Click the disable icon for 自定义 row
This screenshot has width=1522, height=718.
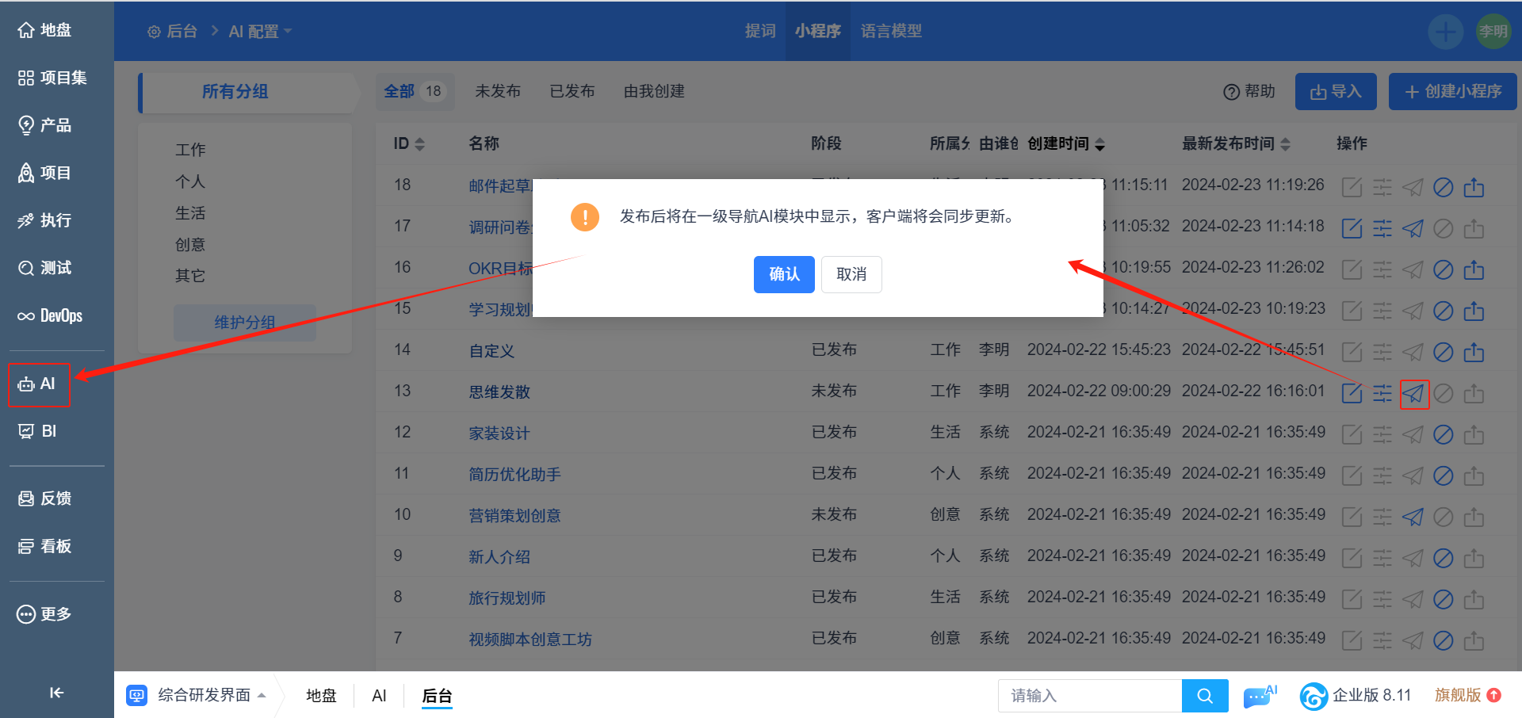point(1444,352)
